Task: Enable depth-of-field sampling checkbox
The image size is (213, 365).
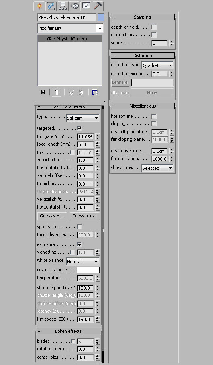Action: (x=154, y=27)
